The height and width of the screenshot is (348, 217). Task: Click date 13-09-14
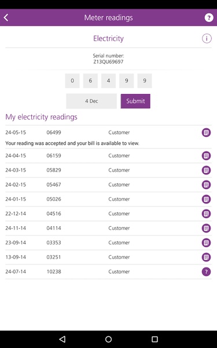click(x=16, y=257)
